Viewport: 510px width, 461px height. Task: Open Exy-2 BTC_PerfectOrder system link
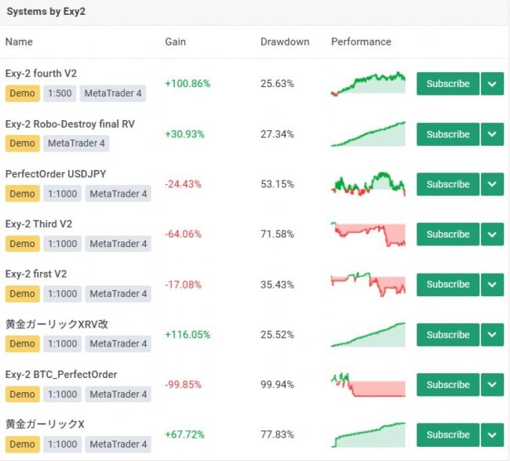(61, 375)
